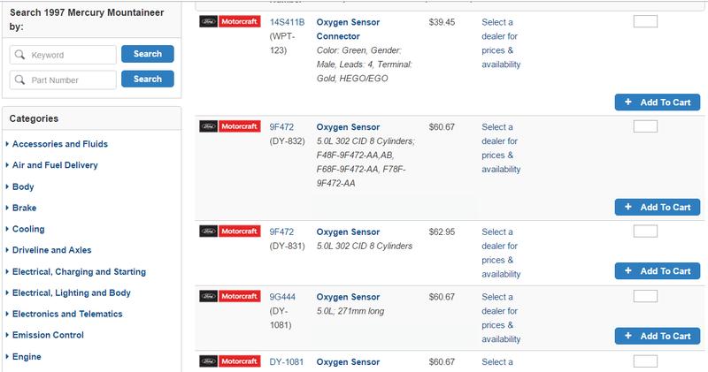
Task: Add the $62.95 oxygen sensor to the cart
Action: [x=657, y=271]
